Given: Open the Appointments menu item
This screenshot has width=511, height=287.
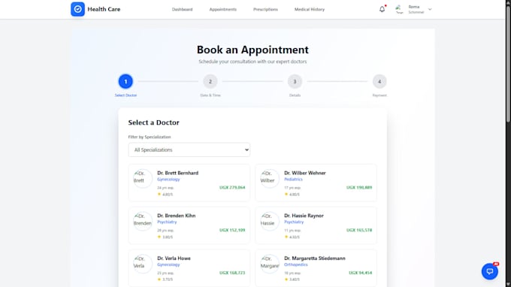Looking at the screenshot, I should [x=223, y=10].
